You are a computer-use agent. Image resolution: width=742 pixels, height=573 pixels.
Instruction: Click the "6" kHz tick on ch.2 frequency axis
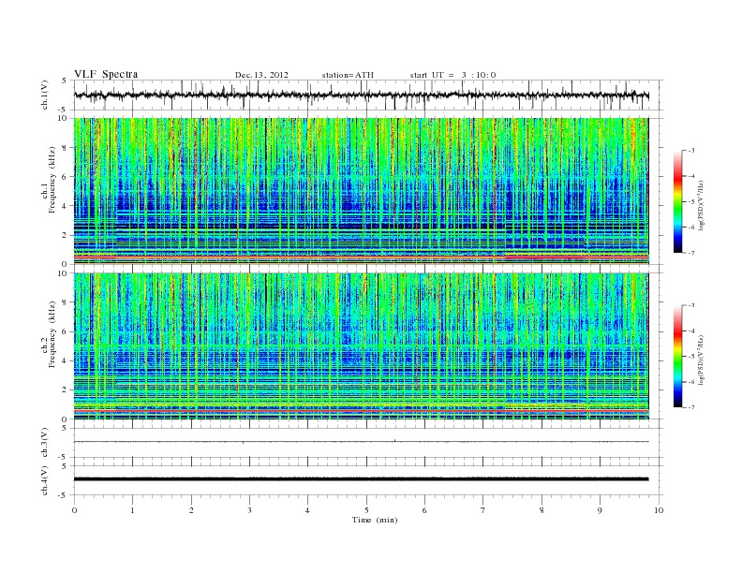coord(66,331)
